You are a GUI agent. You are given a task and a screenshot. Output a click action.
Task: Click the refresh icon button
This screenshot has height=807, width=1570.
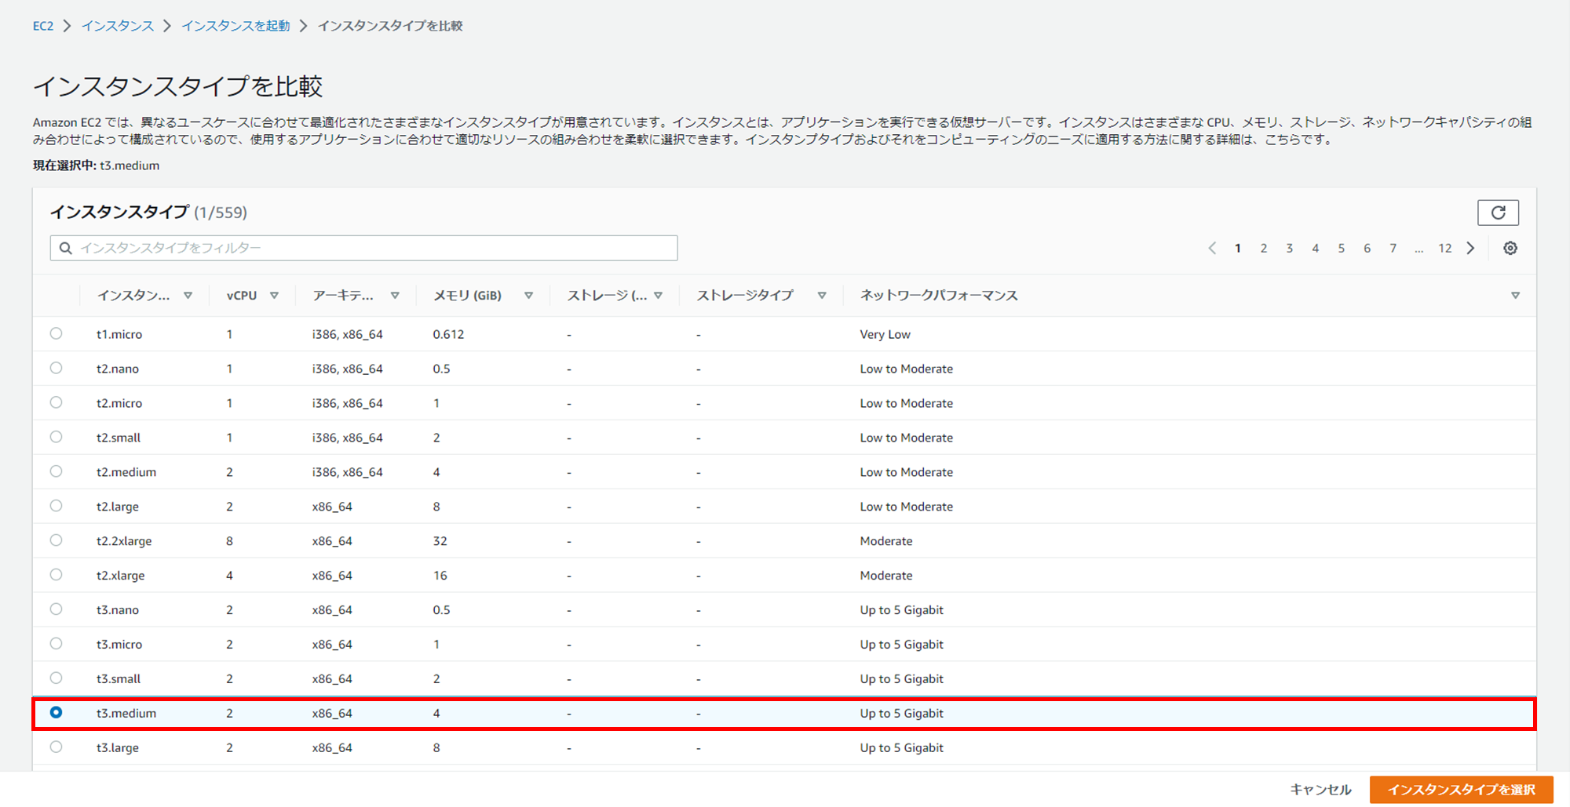[1497, 213]
